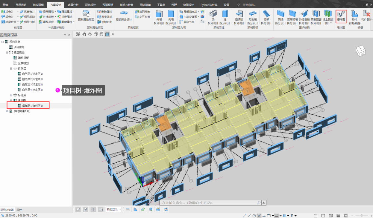The width and height of the screenshot is (373, 218).
Task: Collapse the 自然层 tree node
Action: tap(11, 68)
